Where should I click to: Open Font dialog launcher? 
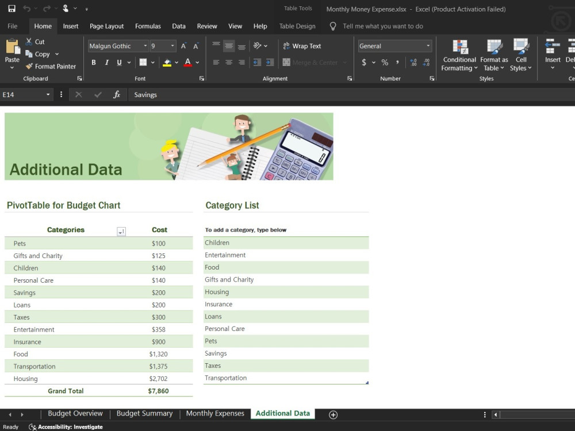[202, 78]
